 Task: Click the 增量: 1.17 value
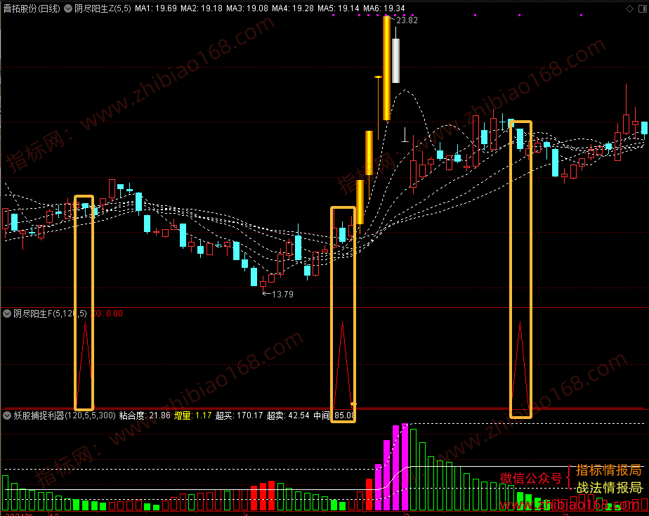coord(192,415)
